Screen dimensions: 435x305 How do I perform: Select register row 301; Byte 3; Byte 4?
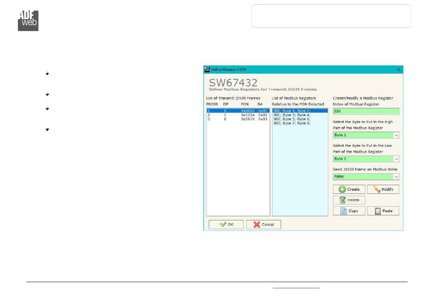coord(300,115)
